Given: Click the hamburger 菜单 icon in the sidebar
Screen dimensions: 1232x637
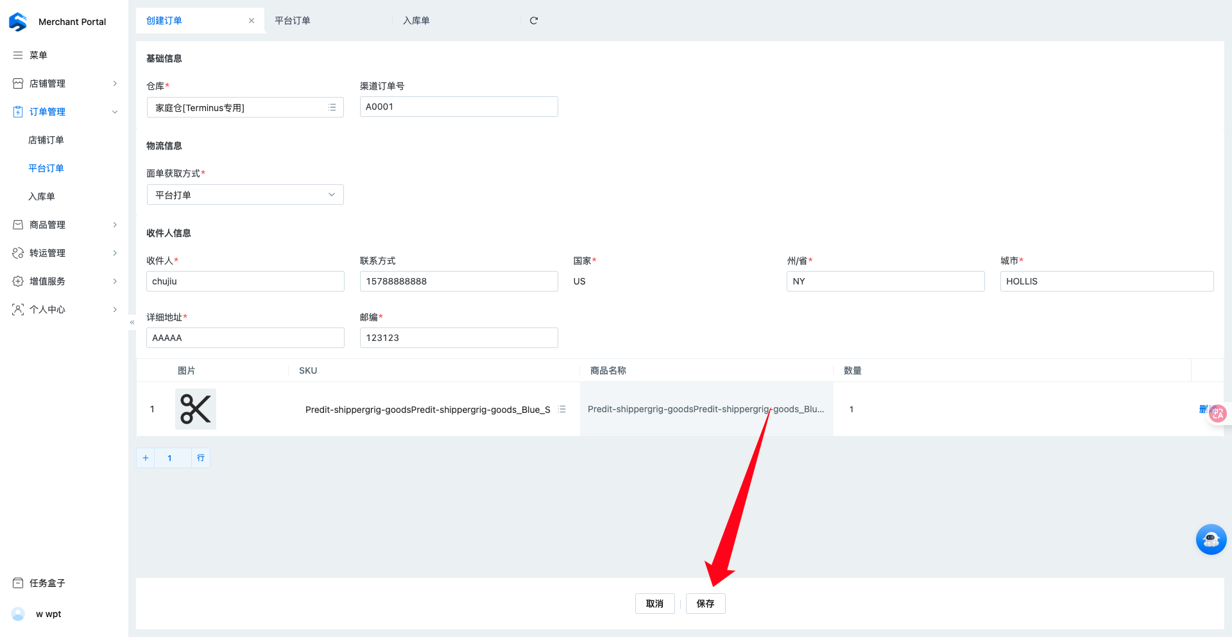Looking at the screenshot, I should click(18, 55).
